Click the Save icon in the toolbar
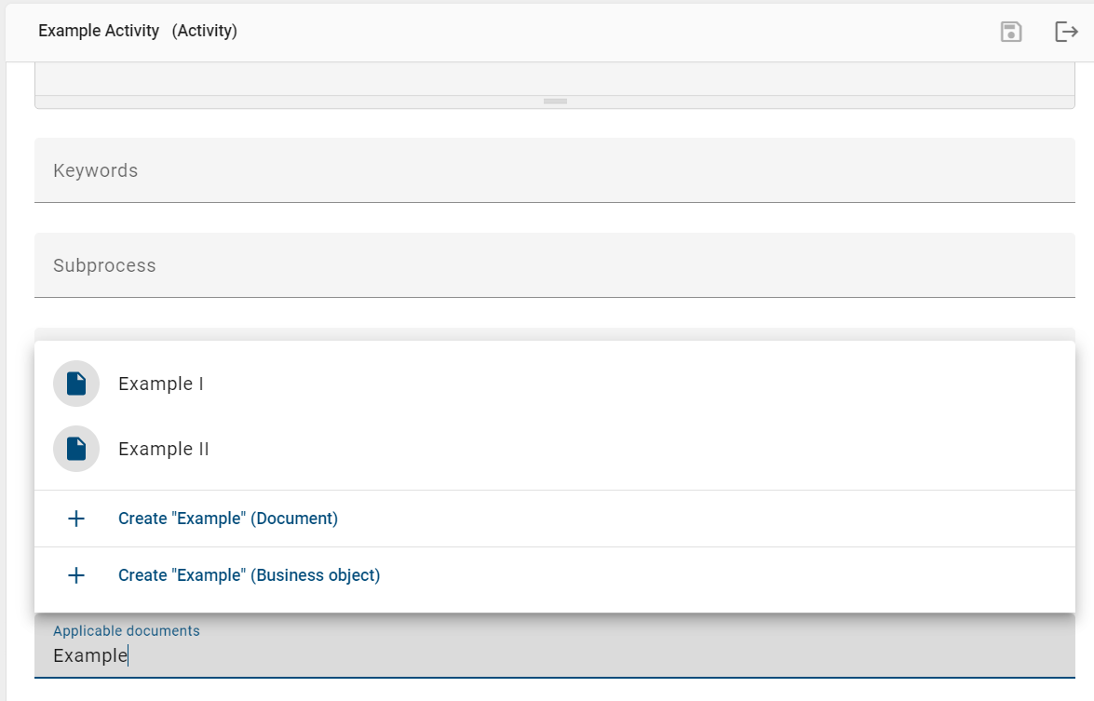 (x=1010, y=31)
